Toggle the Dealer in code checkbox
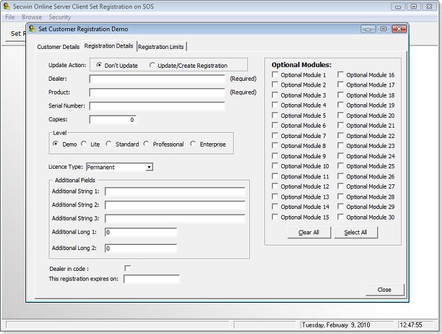 [128, 268]
